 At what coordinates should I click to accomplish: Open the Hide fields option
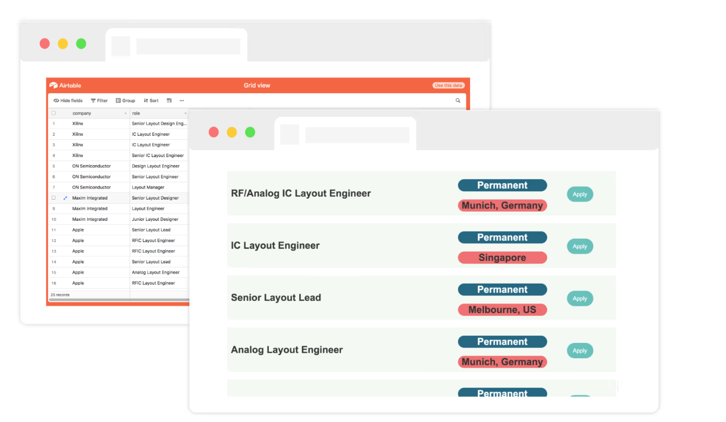click(68, 101)
